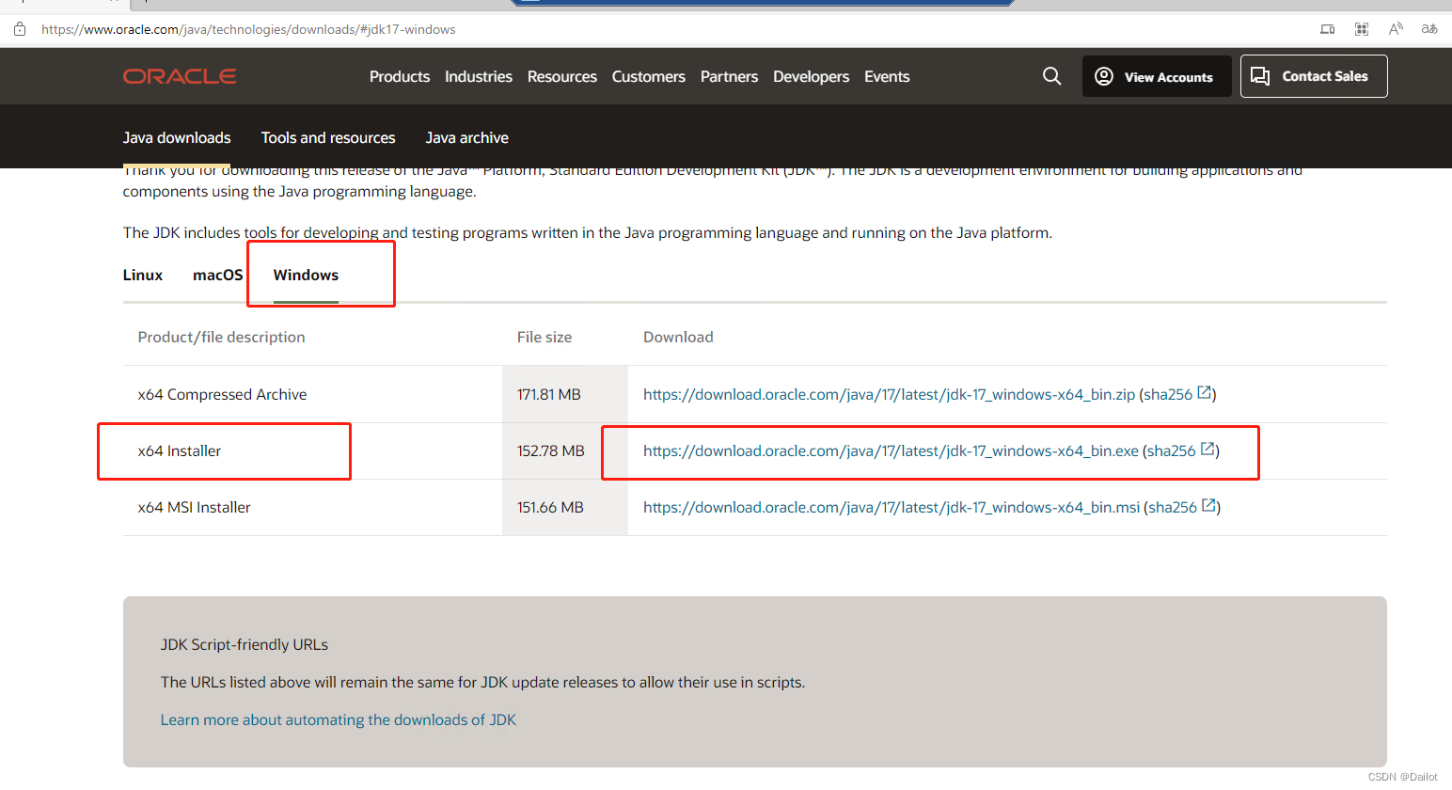Click the Product/file description column header
Viewport: 1452px width, 790px height.
(x=222, y=337)
